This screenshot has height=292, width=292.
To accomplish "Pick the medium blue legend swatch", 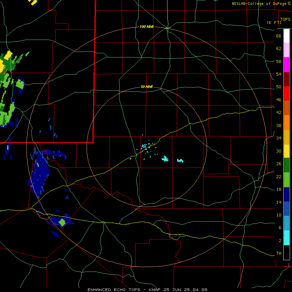I will (286, 209).
